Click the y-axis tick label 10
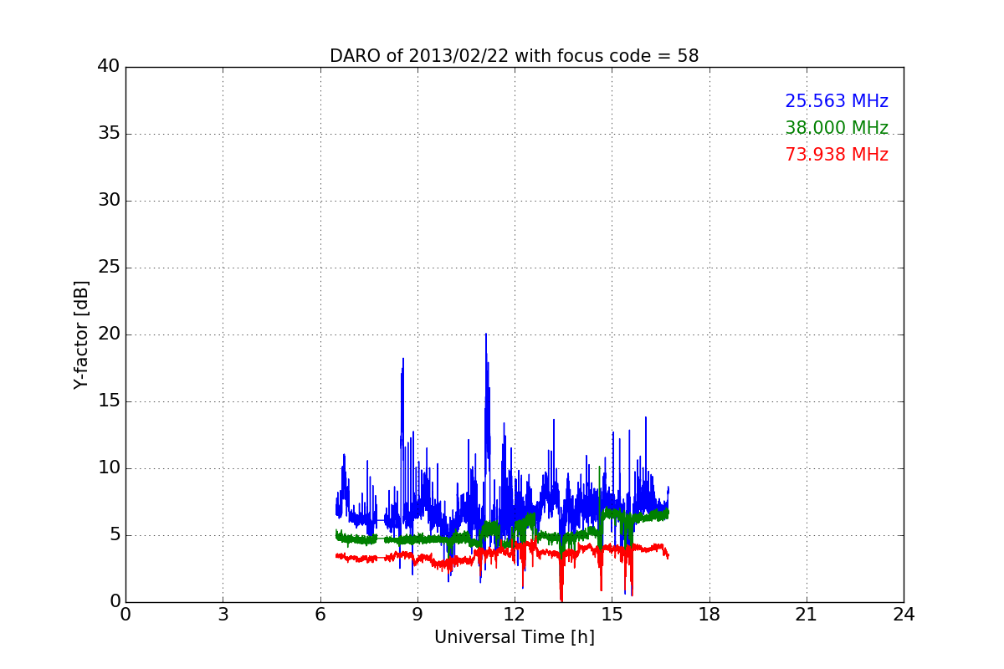This screenshot has height=669, width=1004. [x=109, y=468]
